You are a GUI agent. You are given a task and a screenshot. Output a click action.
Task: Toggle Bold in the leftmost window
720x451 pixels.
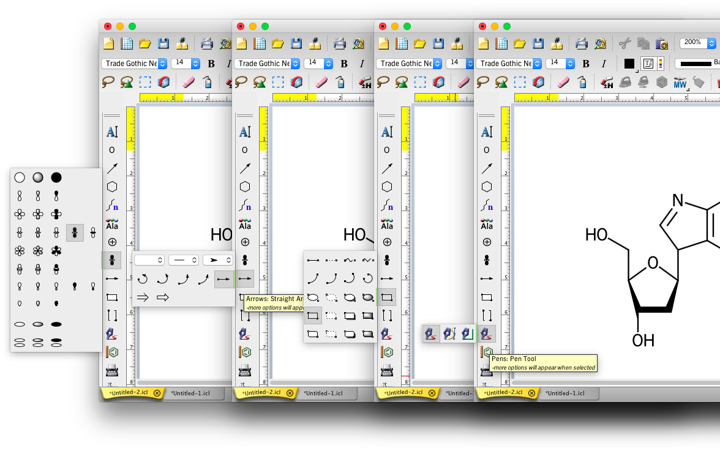[211, 64]
